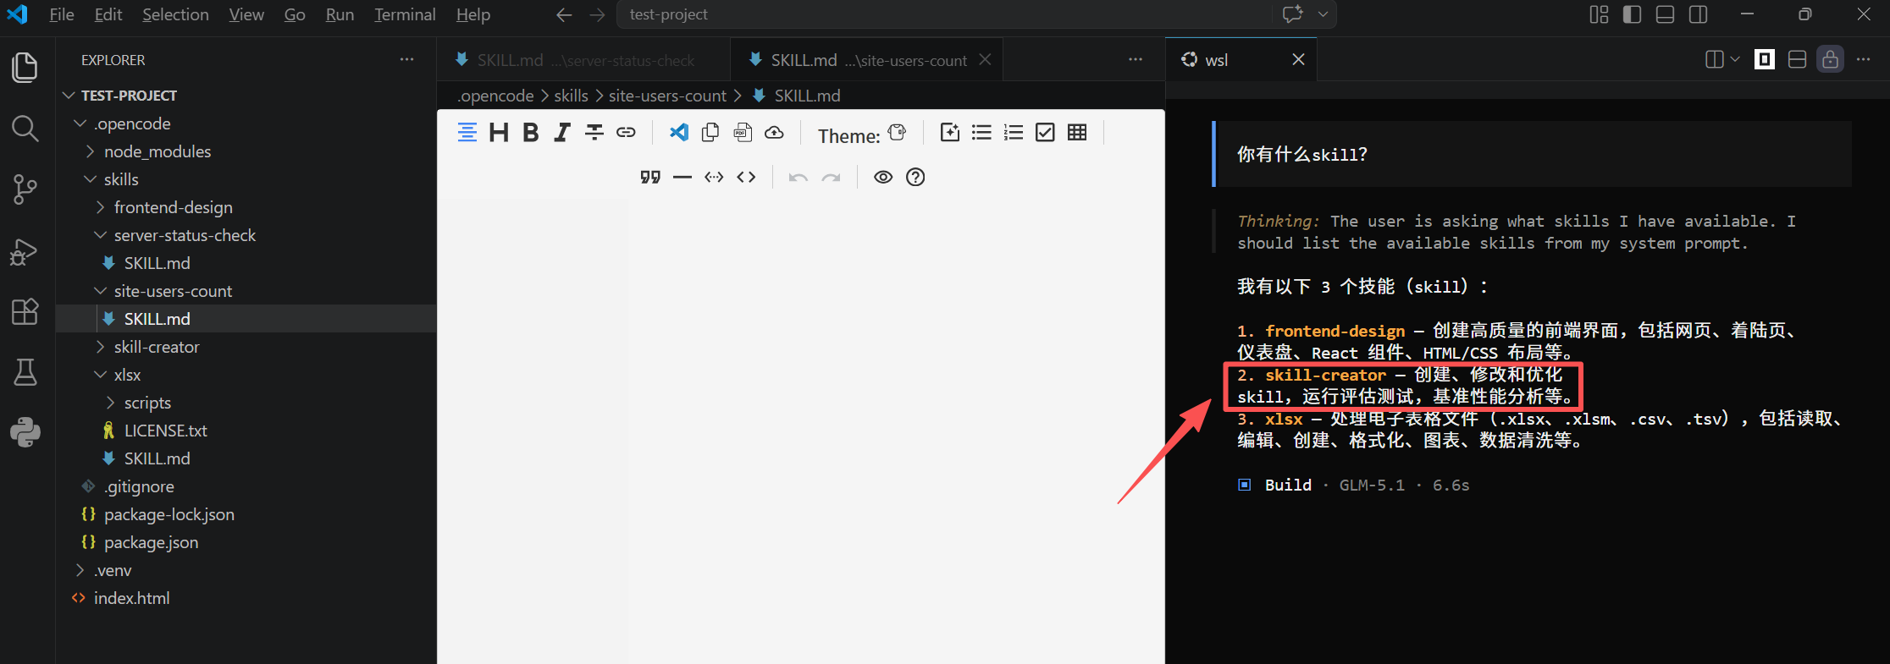Open the split editor dropdown arrow
1890x664 pixels.
point(1735,59)
